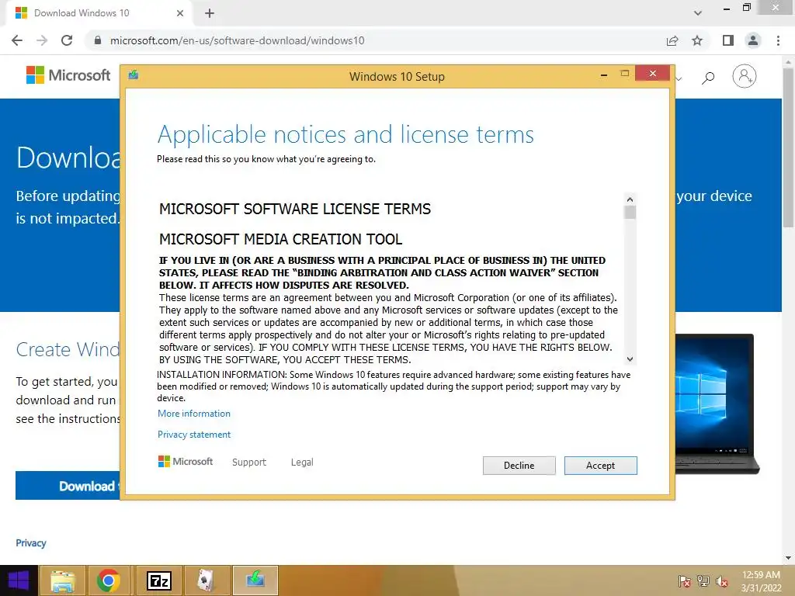Image resolution: width=795 pixels, height=596 pixels.
Task: Click license terms scroll up arrow
Action: [630, 199]
